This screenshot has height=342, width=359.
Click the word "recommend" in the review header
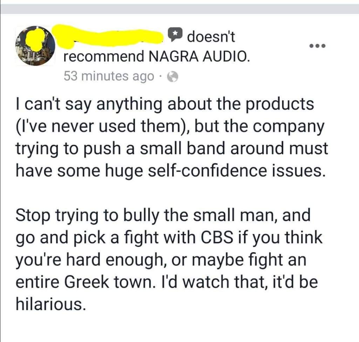pyautogui.click(x=104, y=56)
